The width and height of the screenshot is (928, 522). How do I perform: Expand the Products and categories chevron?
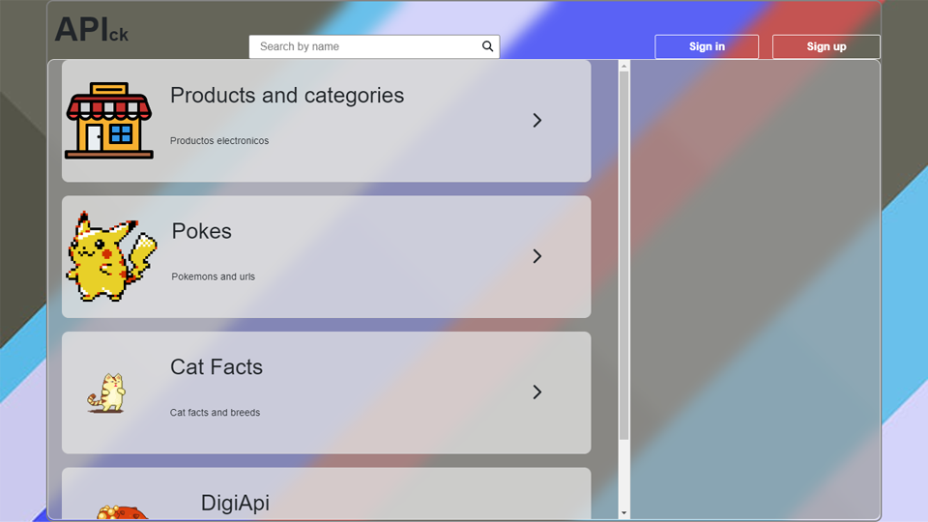coord(536,121)
